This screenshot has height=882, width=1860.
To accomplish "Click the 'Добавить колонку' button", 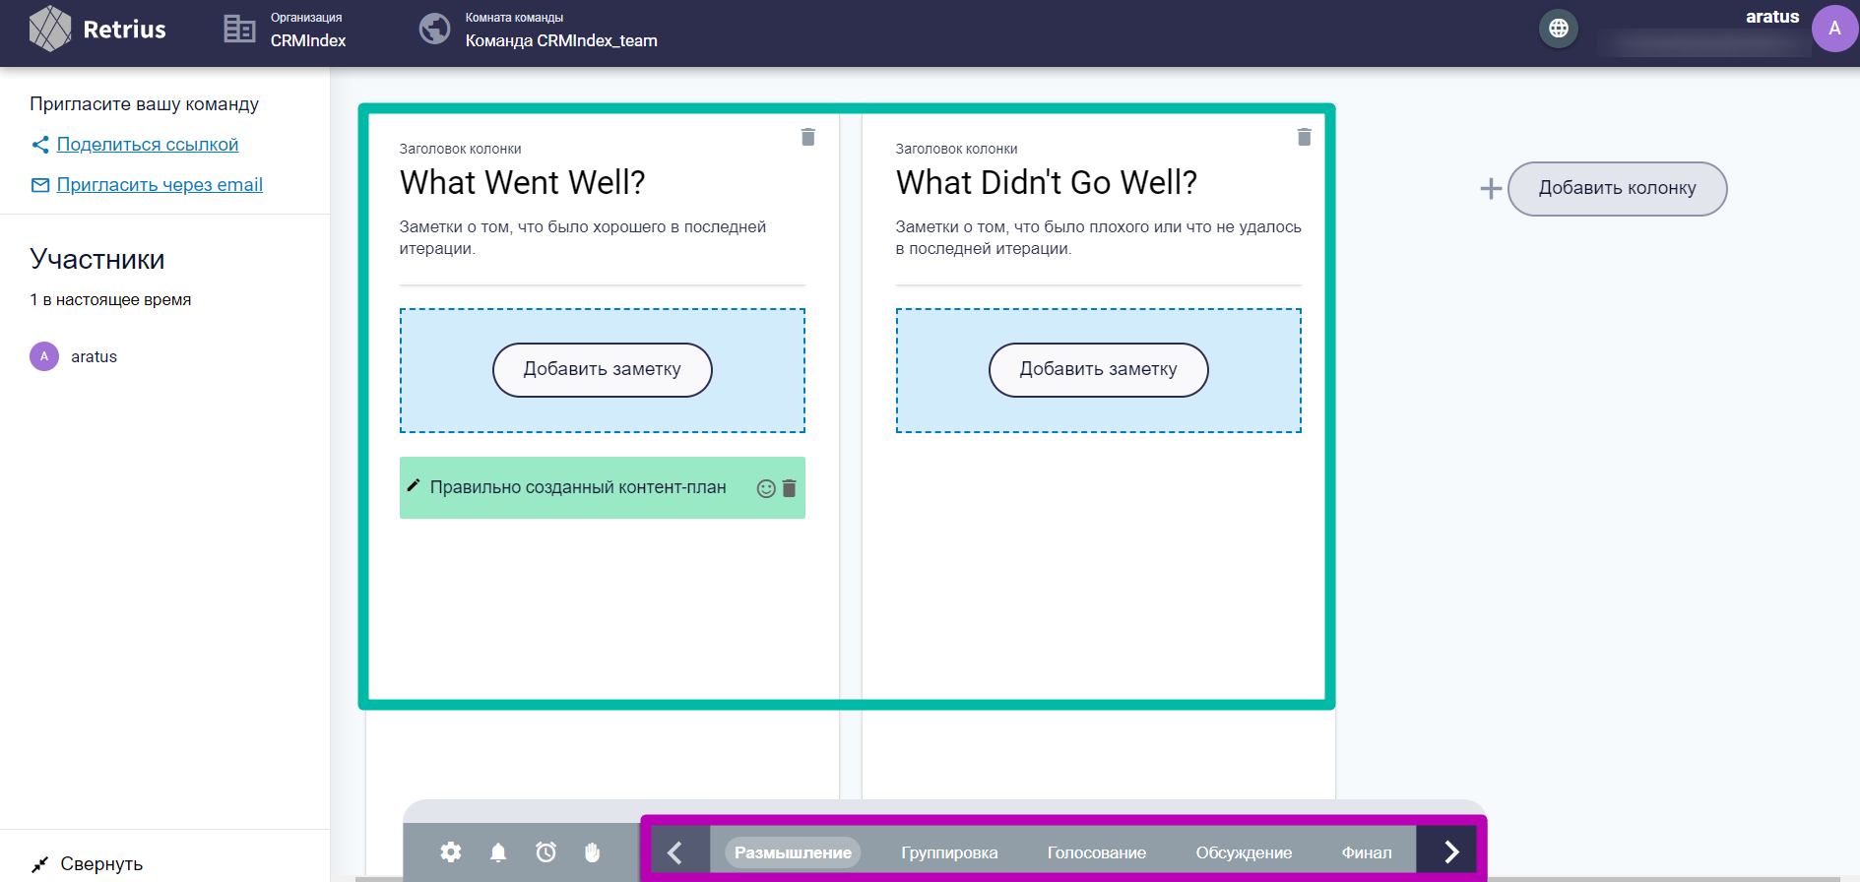I will click(x=1616, y=188).
